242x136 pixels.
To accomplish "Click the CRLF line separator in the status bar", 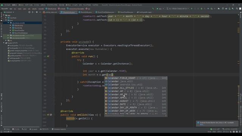I will click(214, 132).
